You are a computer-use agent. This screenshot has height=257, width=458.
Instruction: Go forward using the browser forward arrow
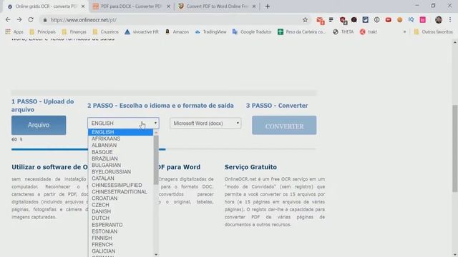pyautogui.click(x=19, y=20)
